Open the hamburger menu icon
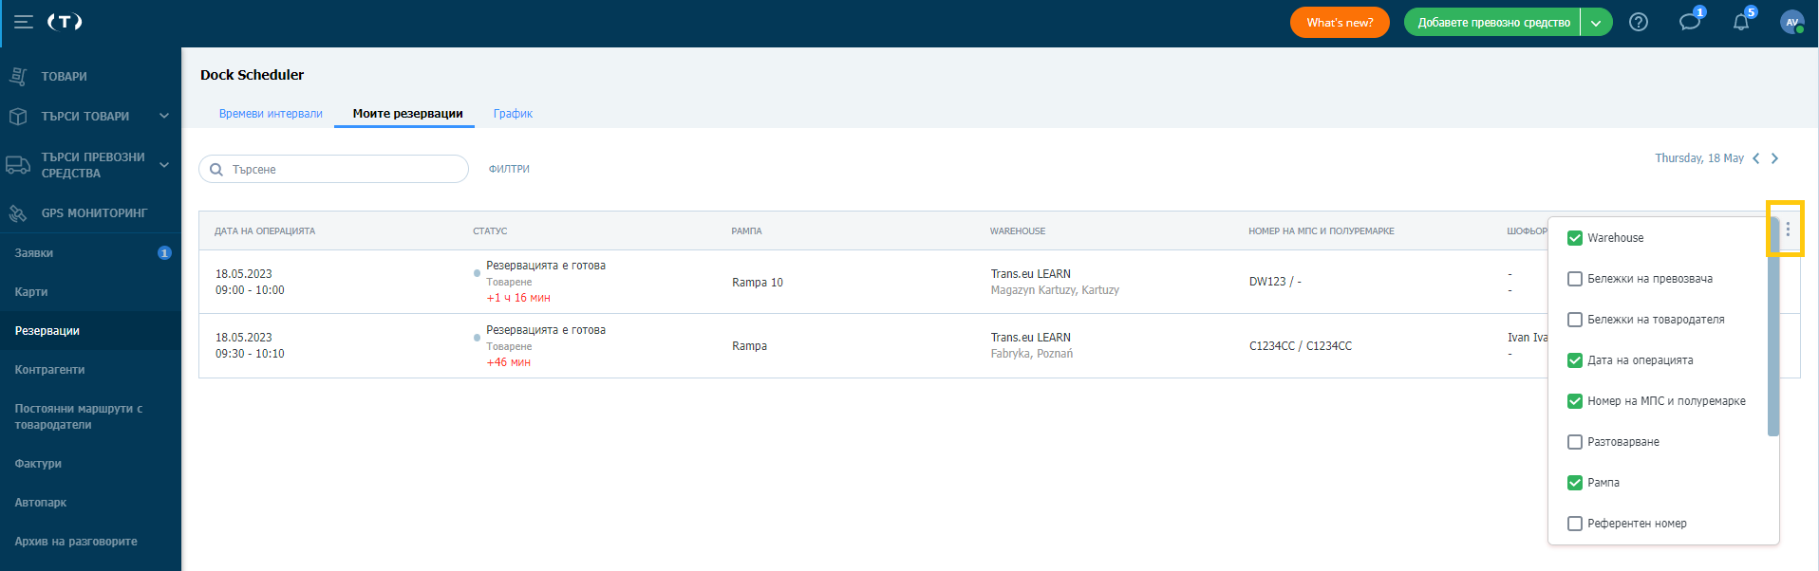 coord(24,22)
